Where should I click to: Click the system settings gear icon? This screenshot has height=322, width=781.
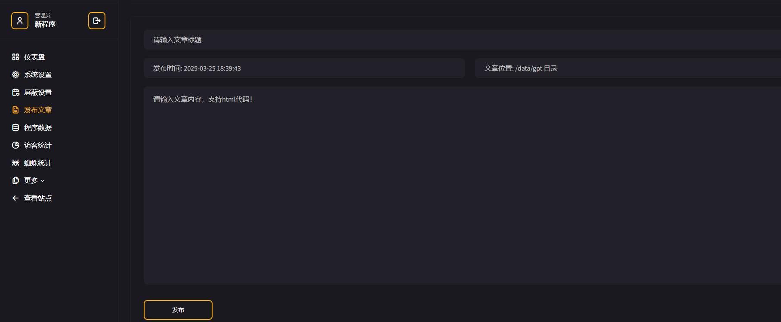15,74
